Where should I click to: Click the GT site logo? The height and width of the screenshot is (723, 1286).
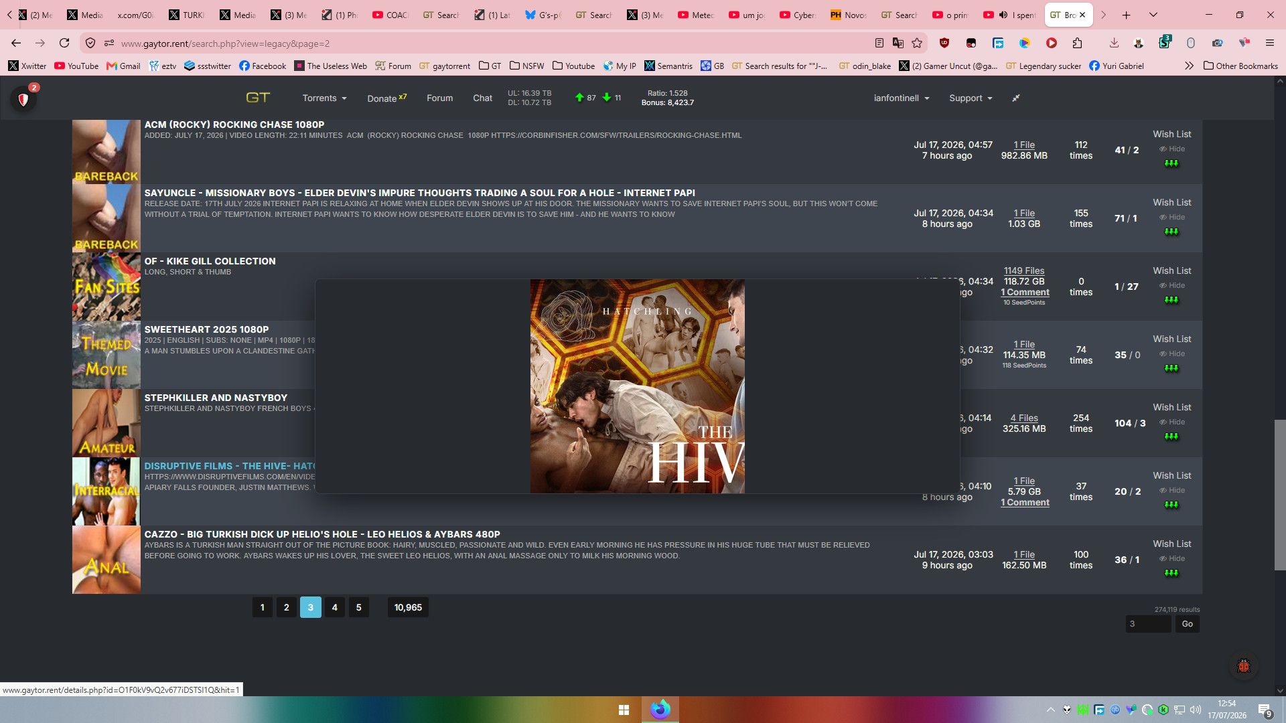pos(258,98)
